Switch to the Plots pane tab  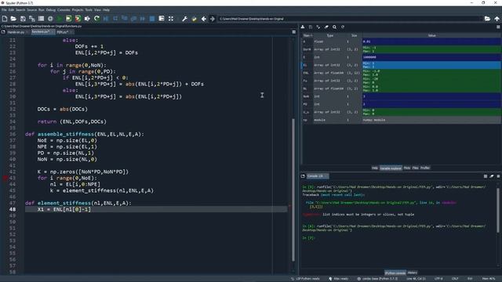(x=407, y=168)
